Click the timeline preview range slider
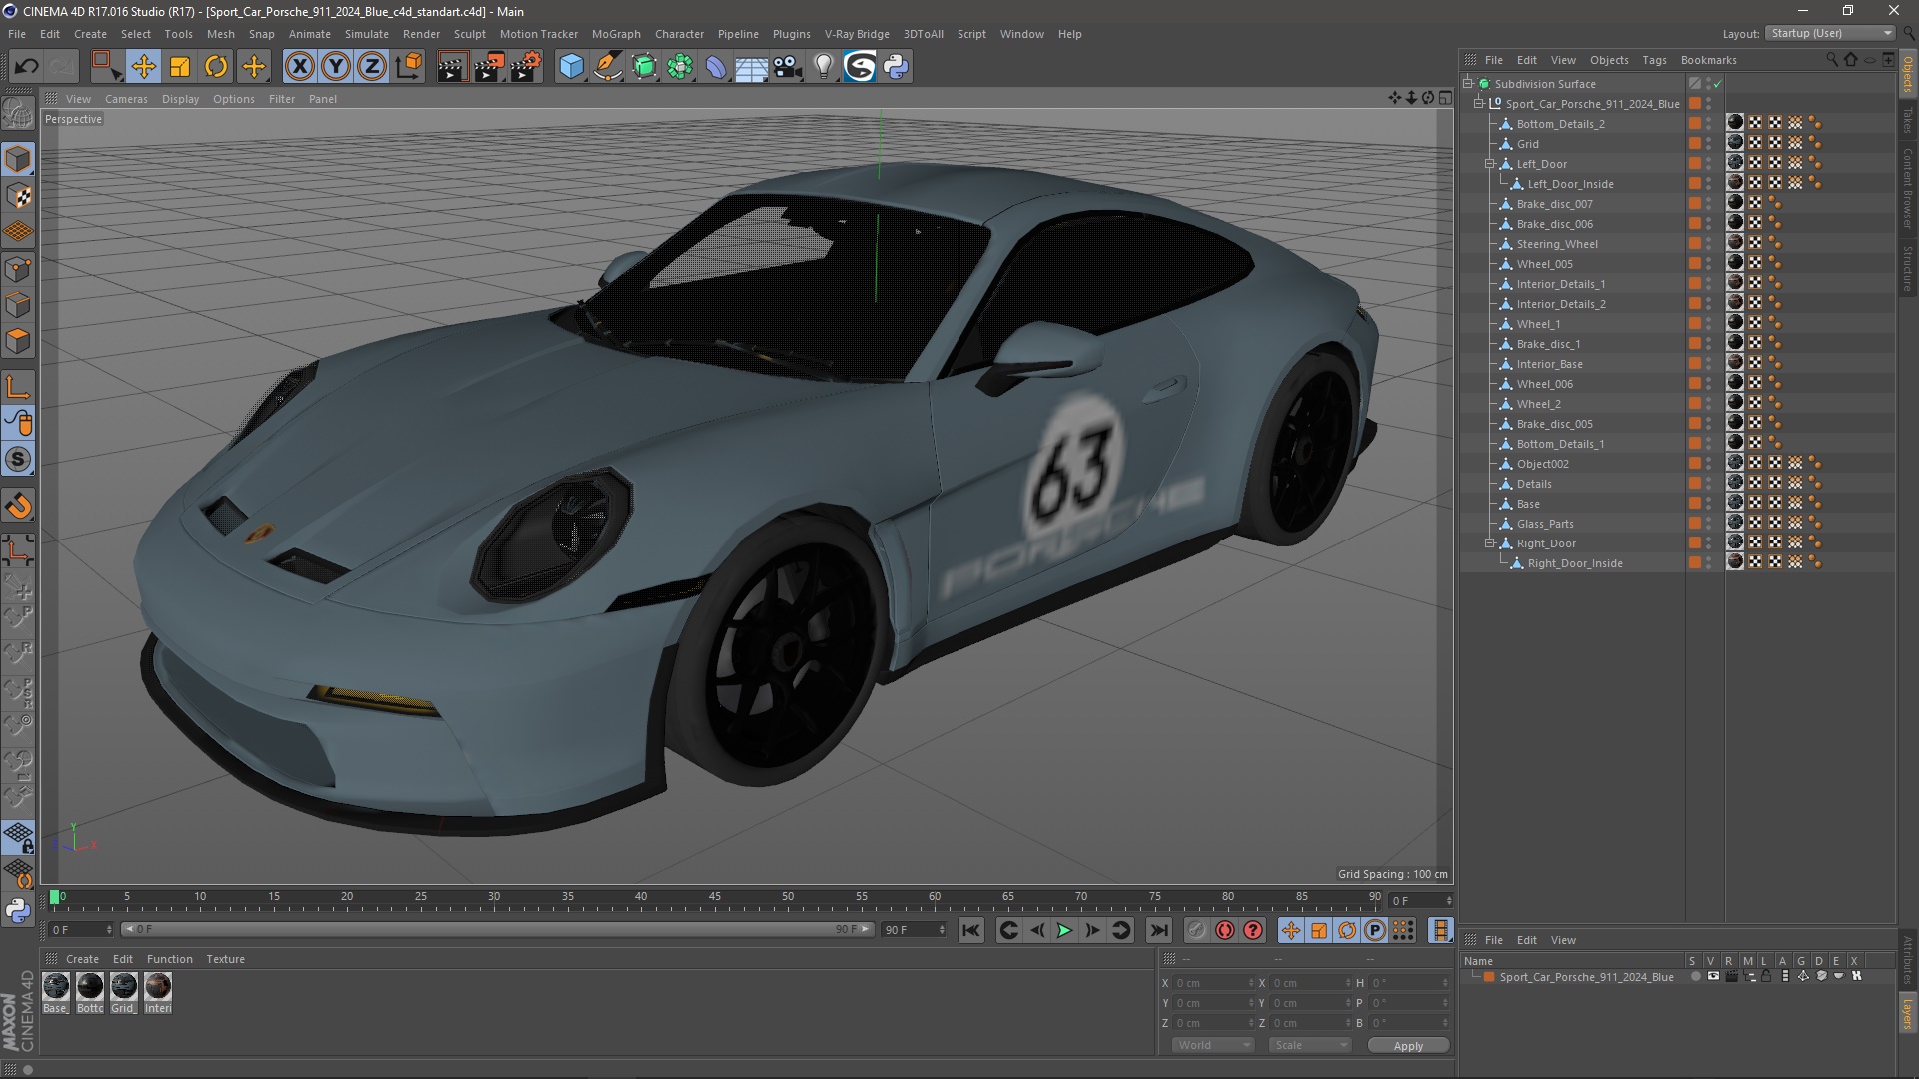This screenshot has width=1919, height=1079. [498, 930]
